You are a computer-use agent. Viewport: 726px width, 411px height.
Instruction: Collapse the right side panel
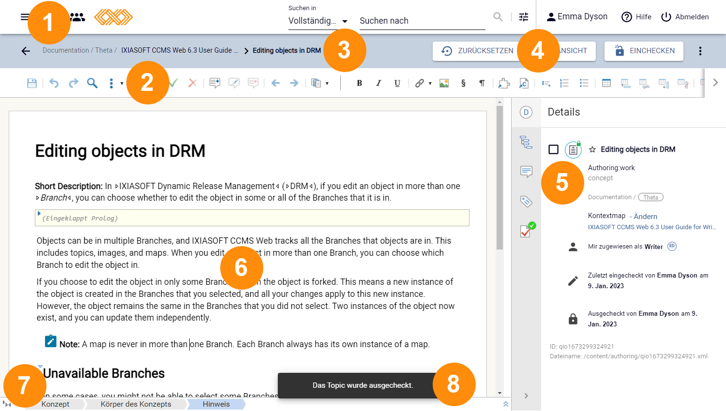click(526, 396)
